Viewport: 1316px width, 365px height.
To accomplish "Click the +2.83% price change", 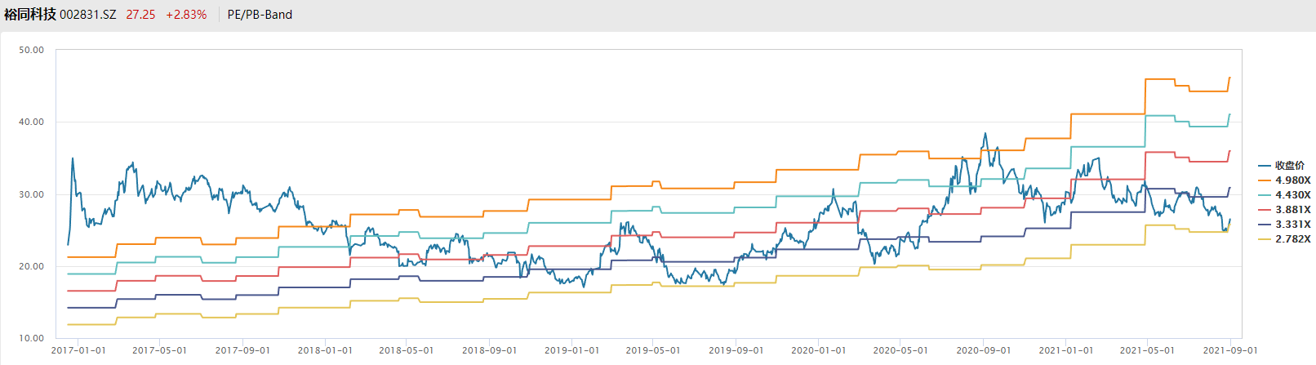I will [x=186, y=15].
